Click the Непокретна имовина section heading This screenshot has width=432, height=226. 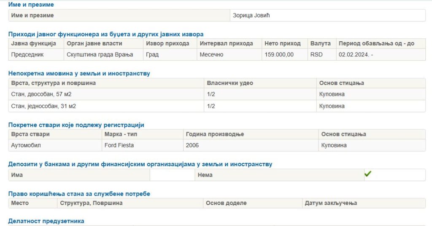click(x=79, y=73)
